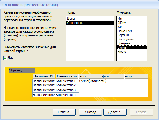
Task: Click the 'мар' column header
Action: pyautogui.click(x=136, y=76)
